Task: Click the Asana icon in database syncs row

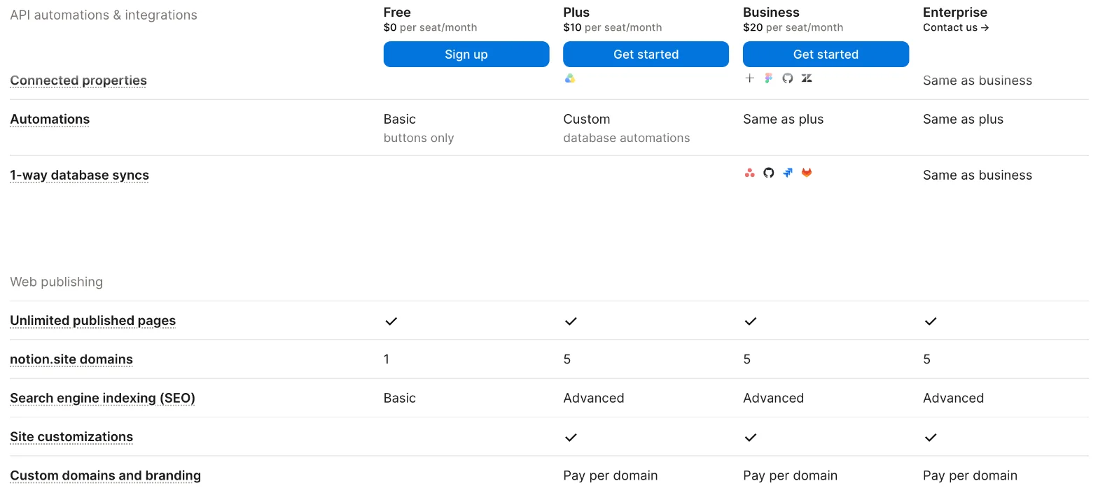Action: point(749,173)
